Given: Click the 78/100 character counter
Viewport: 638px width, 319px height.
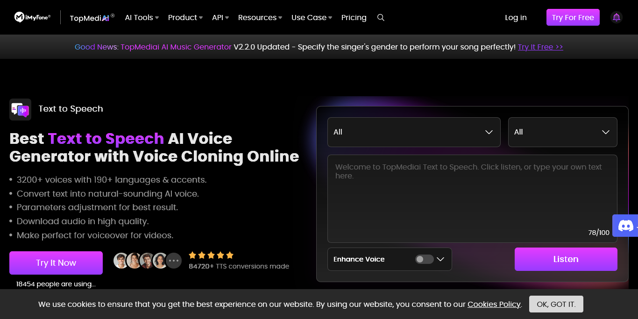Looking at the screenshot, I should [x=599, y=233].
